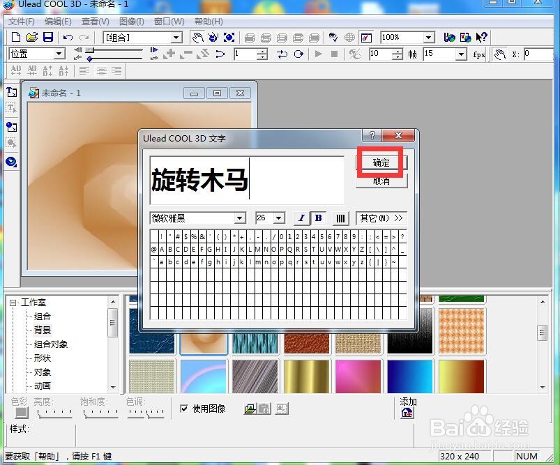Open the 查看(V) menu
The image size is (560, 465).
point(96,22)
